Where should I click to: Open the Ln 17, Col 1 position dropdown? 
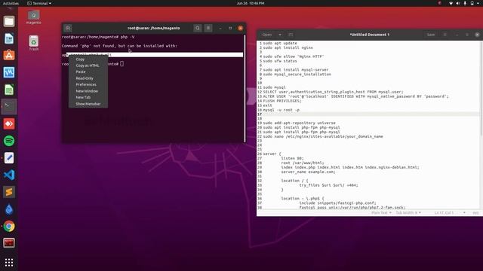[450, 212]
